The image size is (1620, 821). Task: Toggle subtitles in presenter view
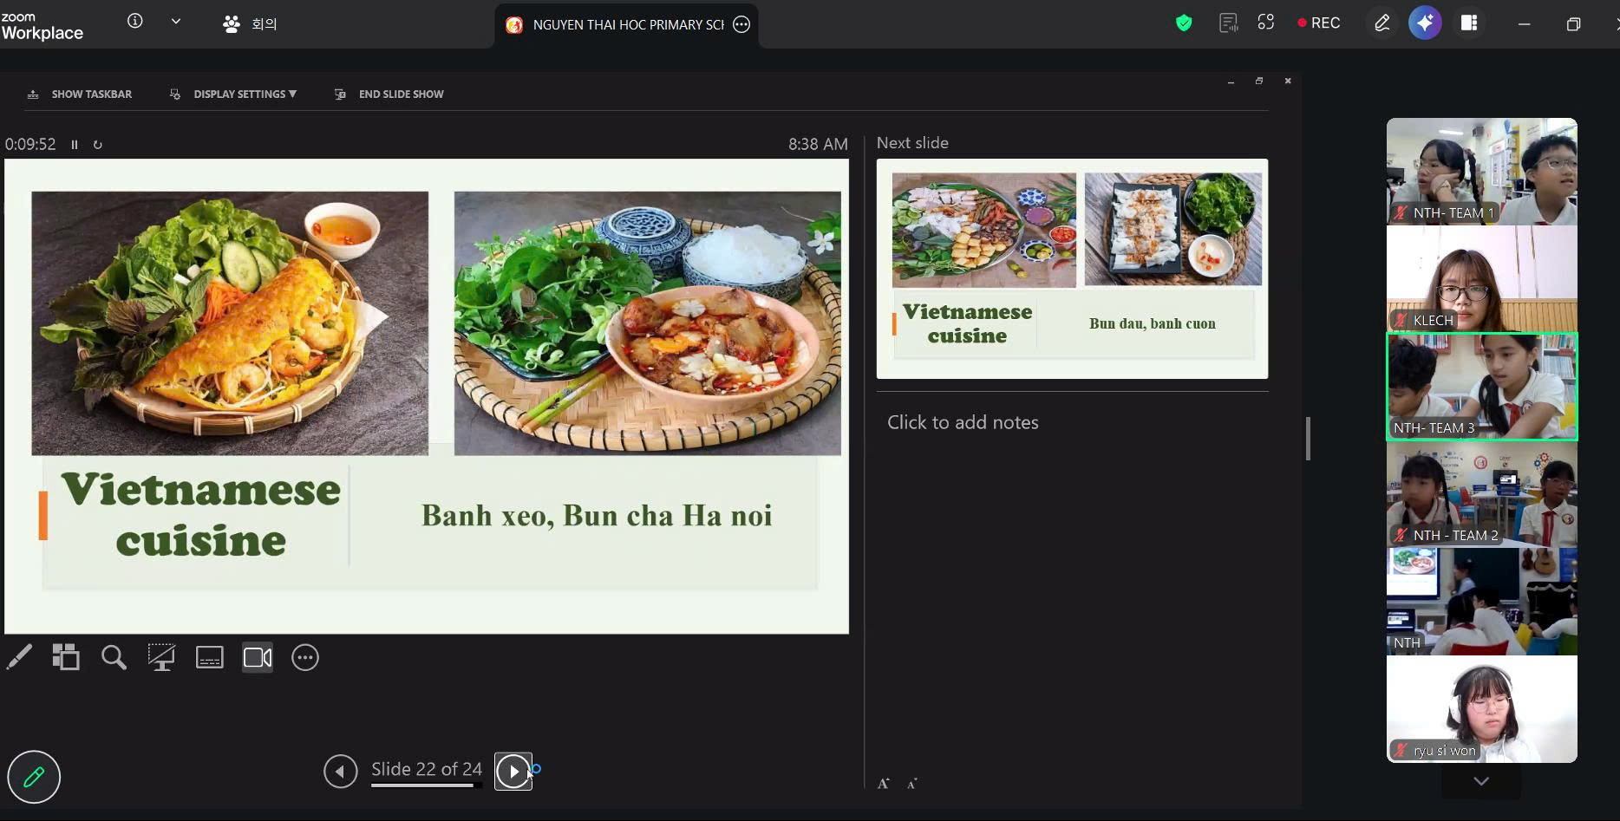(209, 658)
